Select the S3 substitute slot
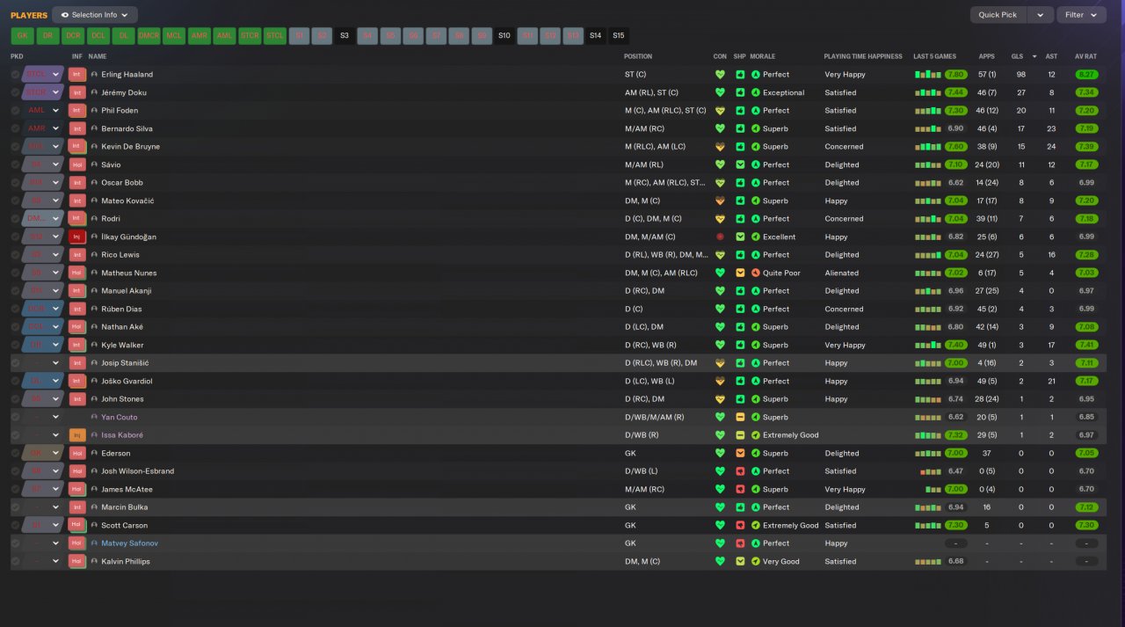 [x=345, y=36]
